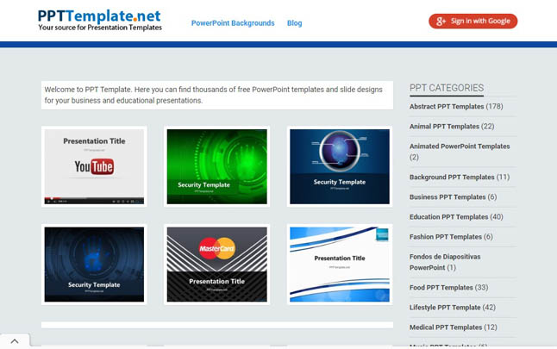Screen dimensions: 557x349
Task: Browse Abstract PPT Templates category
Action: tap(447, 107)
